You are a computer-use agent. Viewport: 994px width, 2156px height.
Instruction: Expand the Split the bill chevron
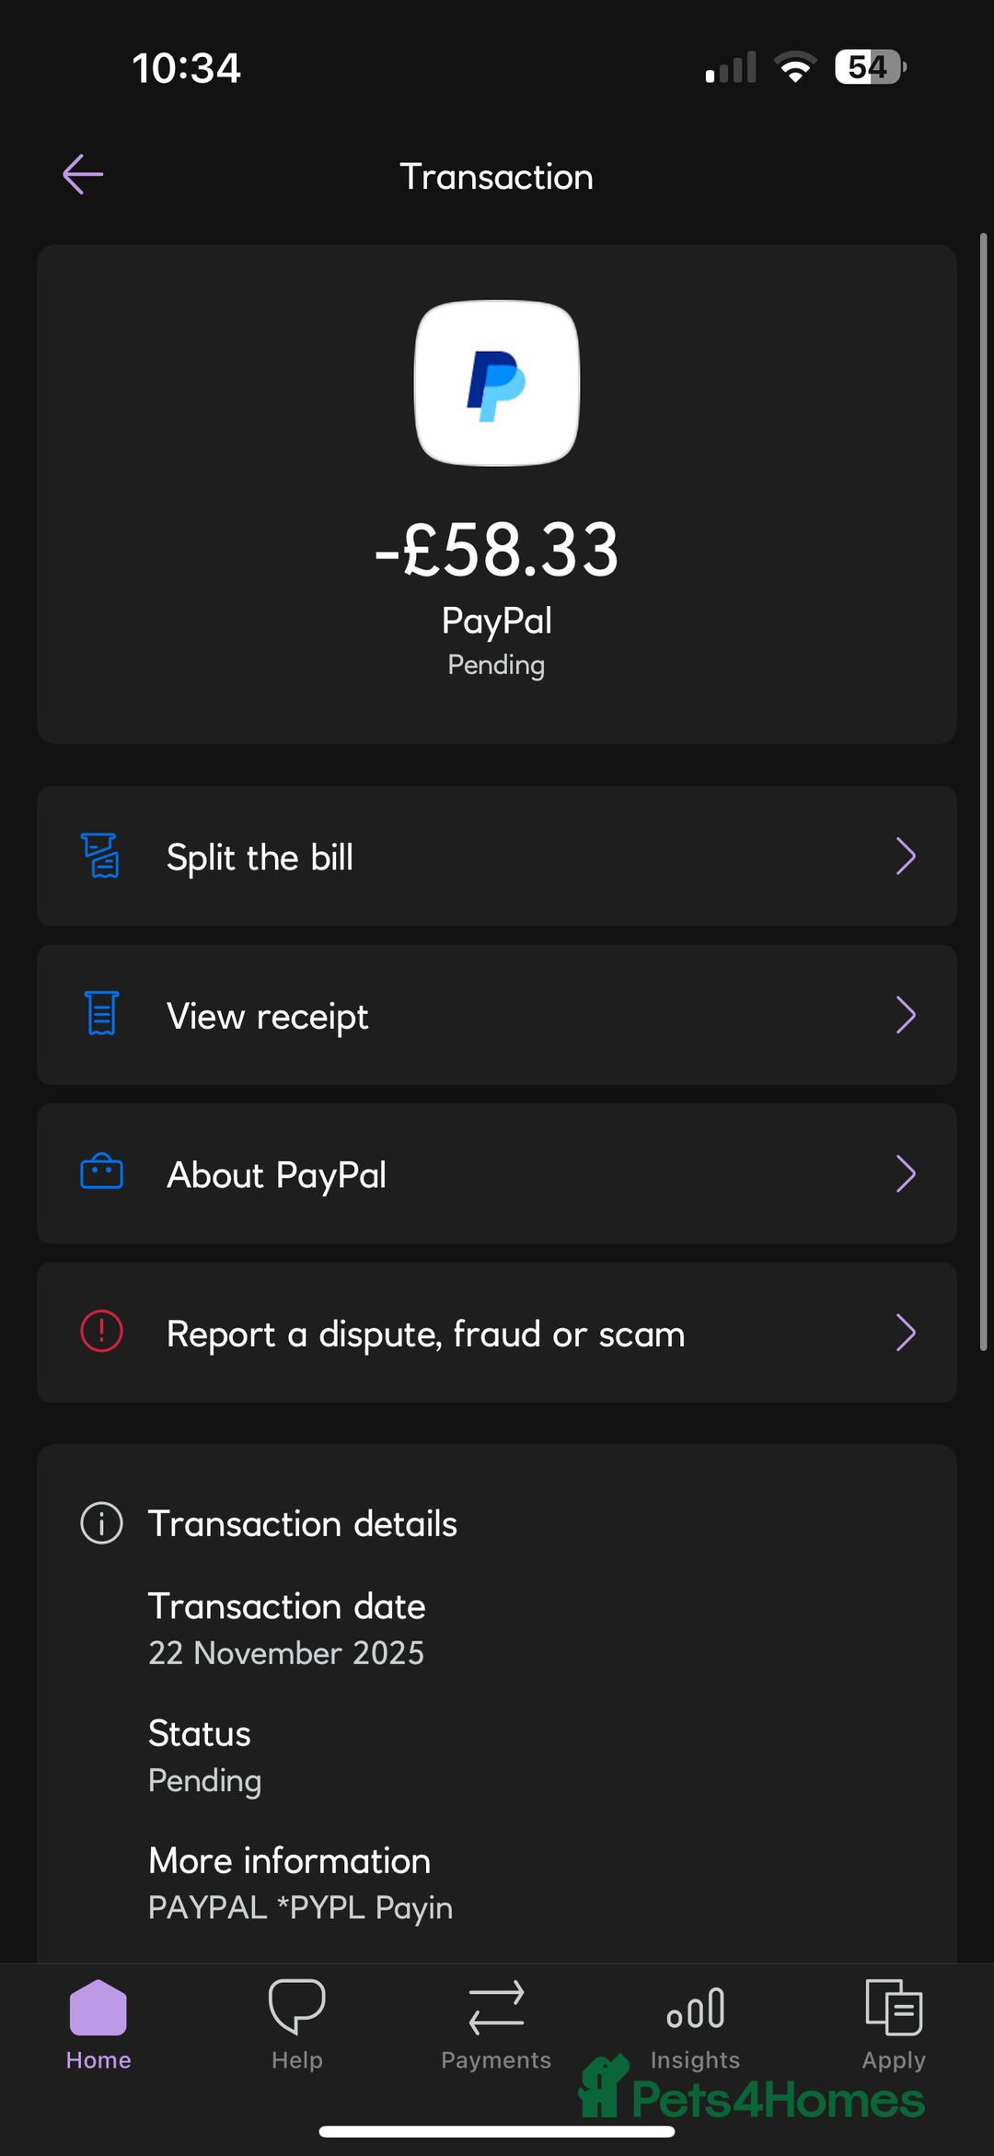click(x=906, y=857)
